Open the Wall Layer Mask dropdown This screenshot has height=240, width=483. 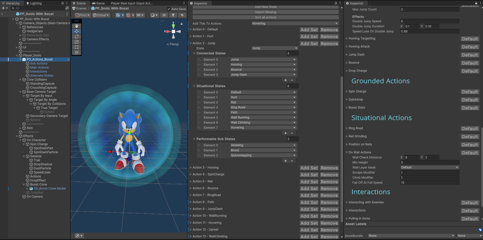pos(430,167)
